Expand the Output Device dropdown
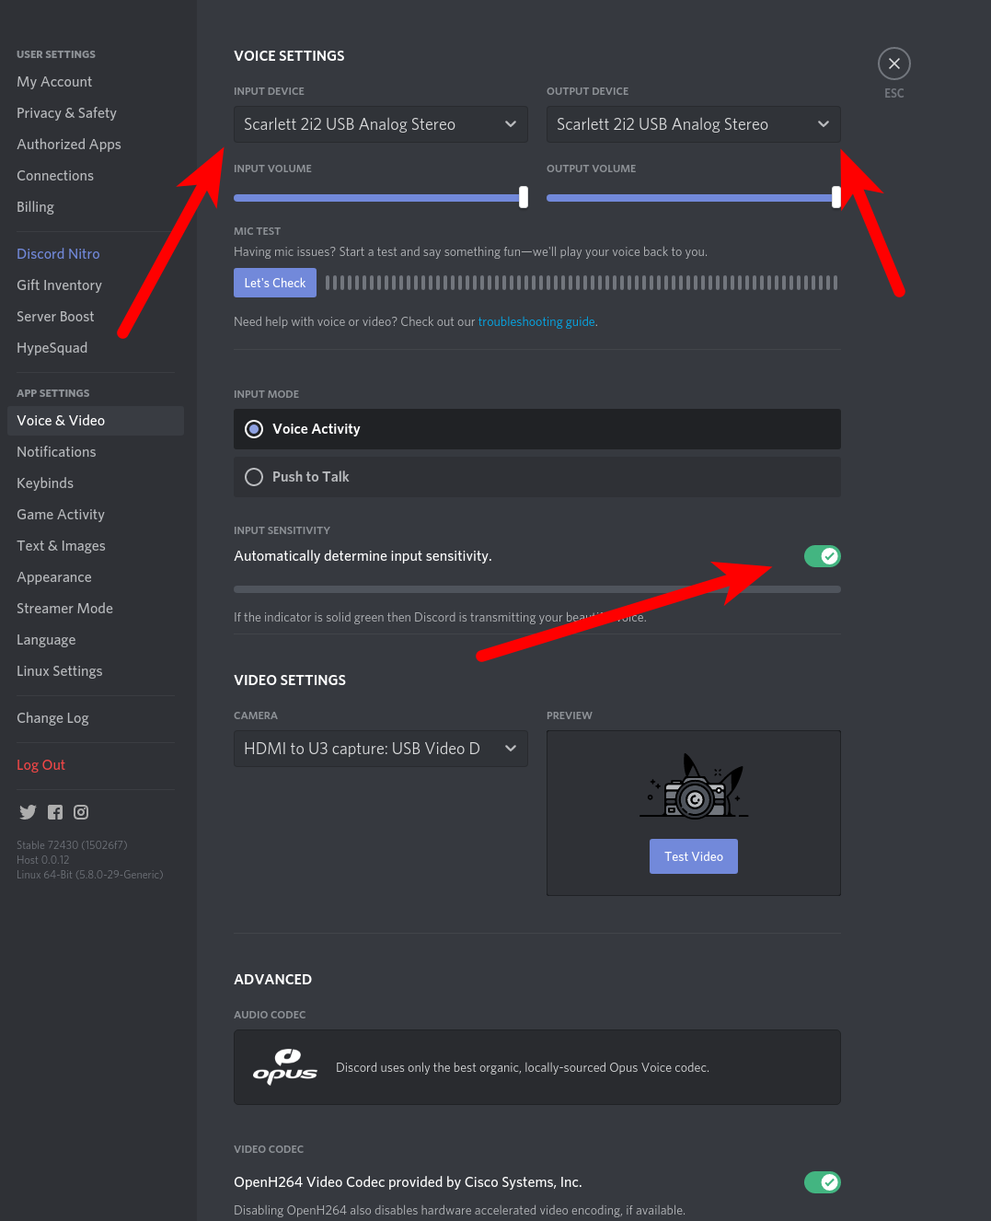 tap(693, 124)
